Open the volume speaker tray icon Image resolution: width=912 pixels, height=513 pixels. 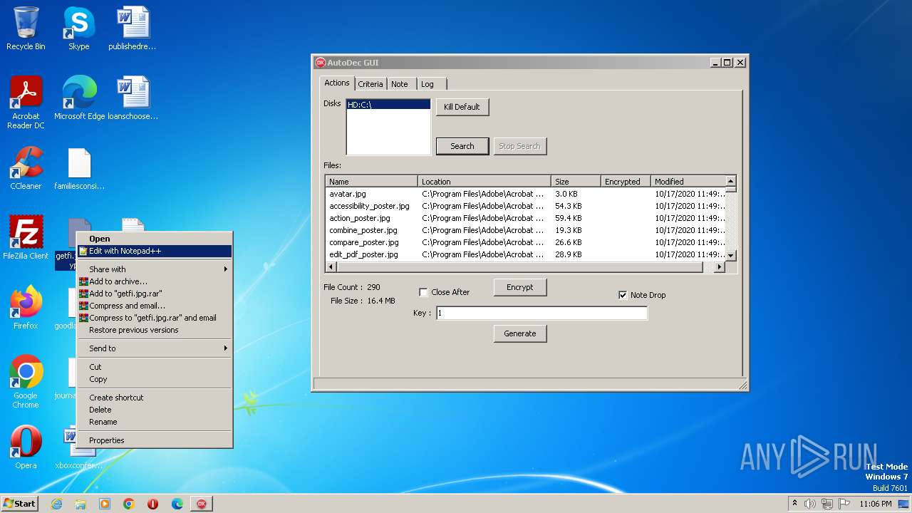tap(810, 504)
